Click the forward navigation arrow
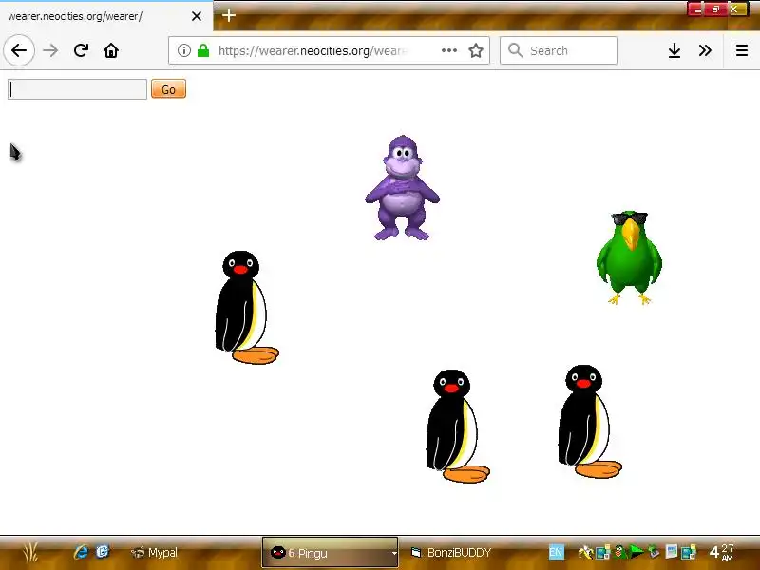The image size is (760, 570). point(50,50)
